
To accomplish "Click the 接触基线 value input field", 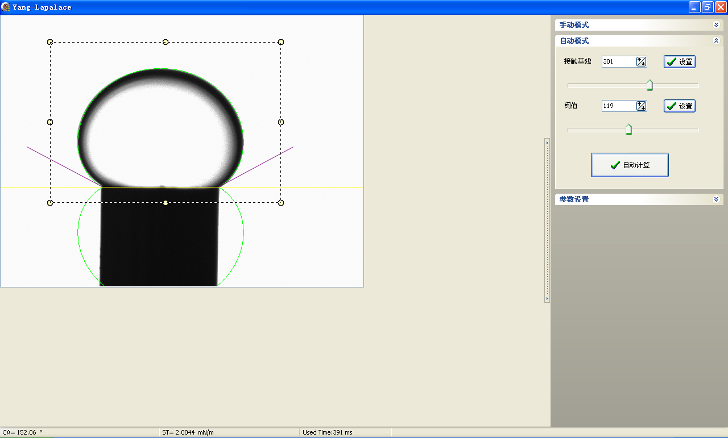I will pos(618,61).
